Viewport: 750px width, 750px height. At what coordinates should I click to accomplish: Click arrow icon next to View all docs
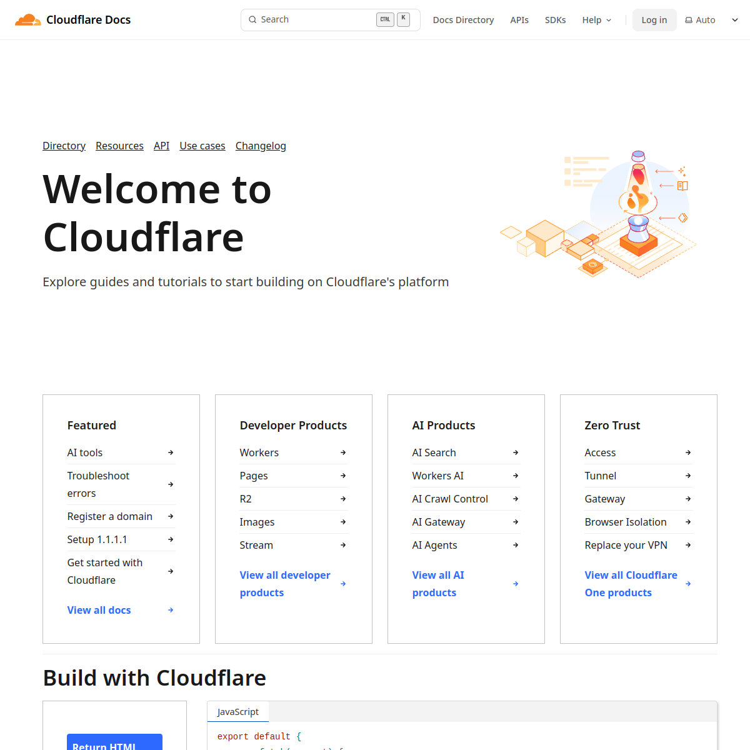tap(170, 610)
